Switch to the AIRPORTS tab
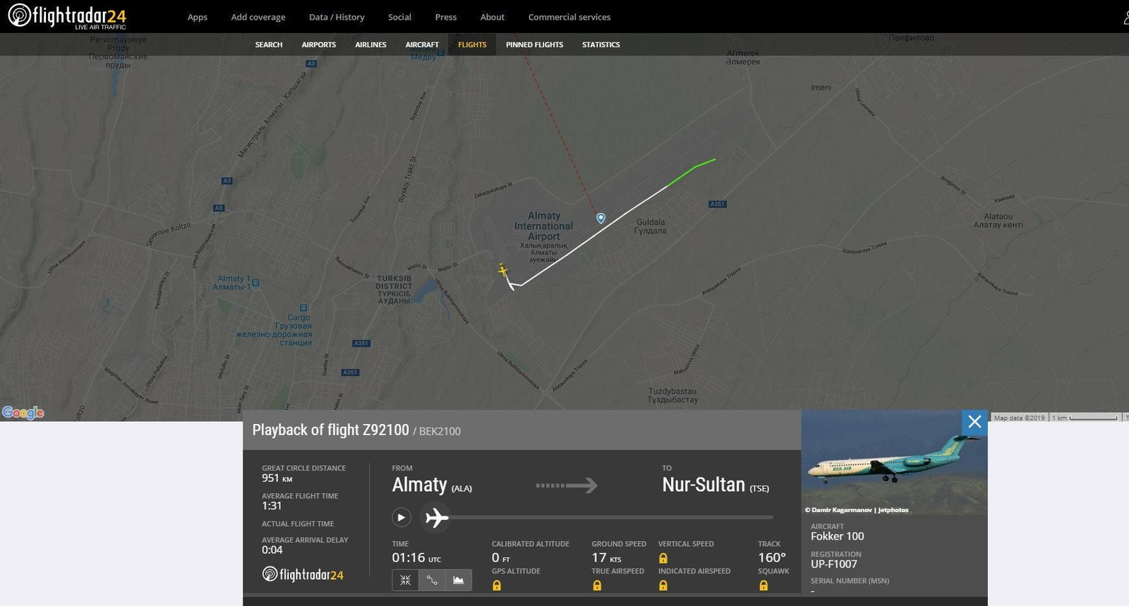 [x=319, y=44]
